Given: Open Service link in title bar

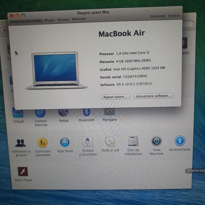Looking at the screenshot, I should click(174, 16).
